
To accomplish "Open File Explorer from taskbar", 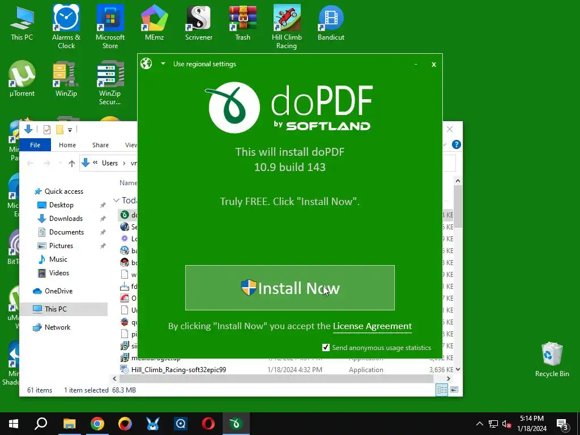I will click(69, 424).
